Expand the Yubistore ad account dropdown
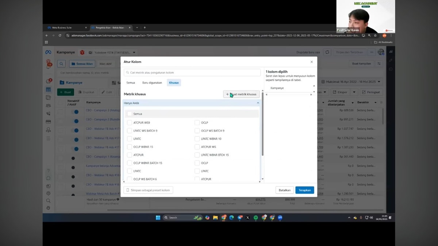 (x=113, y=52)
